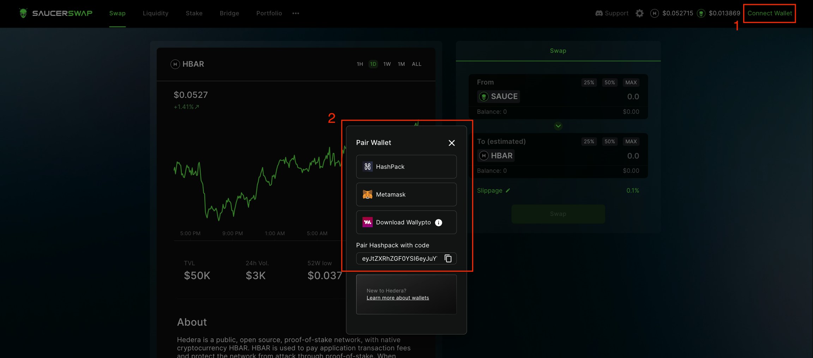This screenshot has width=813, height=358.
Task: Open Learn more about wallets link
Action: coord(398,298)
